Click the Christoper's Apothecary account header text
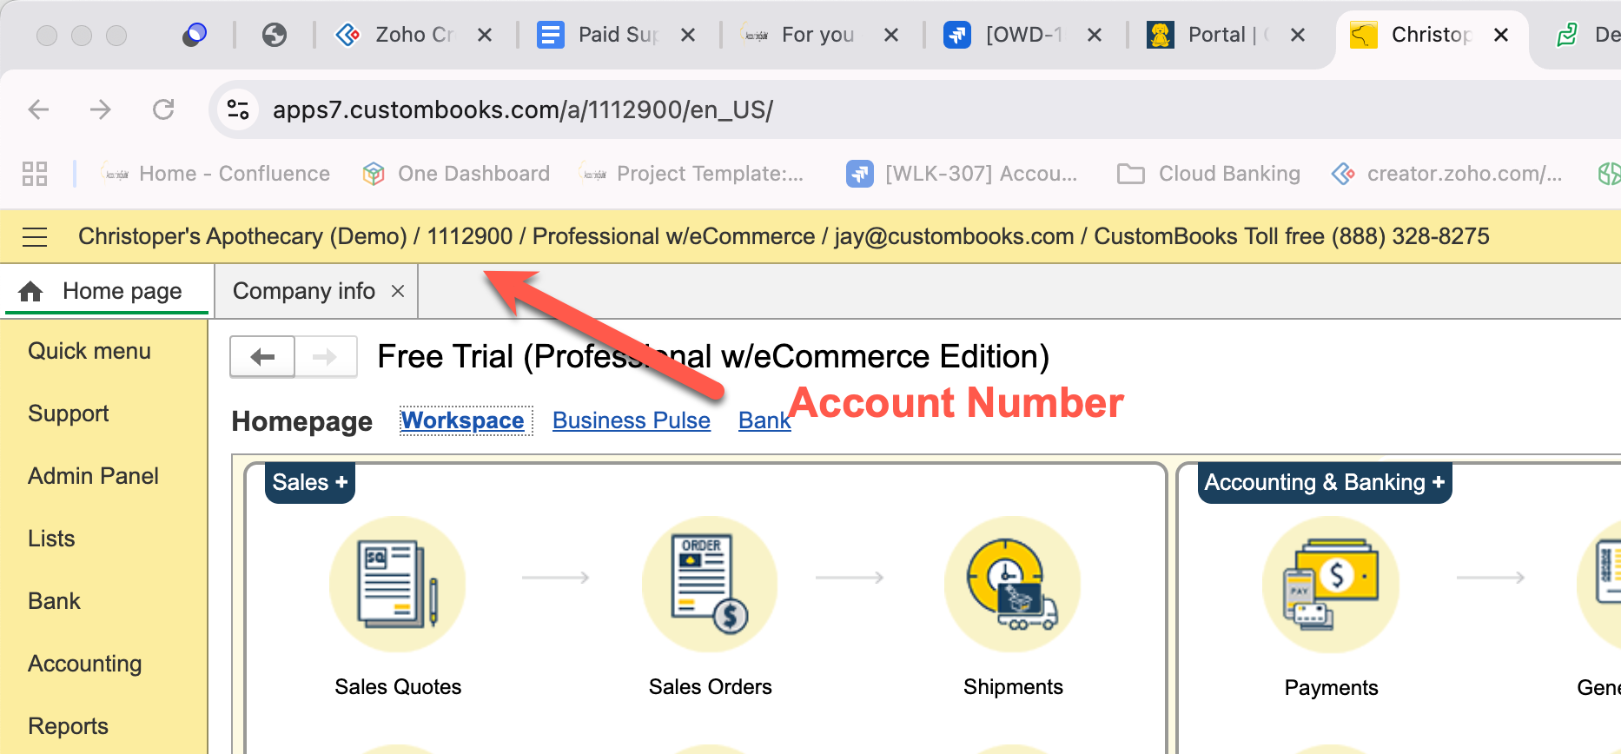Screen dimensions: 1621x754 [x=784, y=236]
